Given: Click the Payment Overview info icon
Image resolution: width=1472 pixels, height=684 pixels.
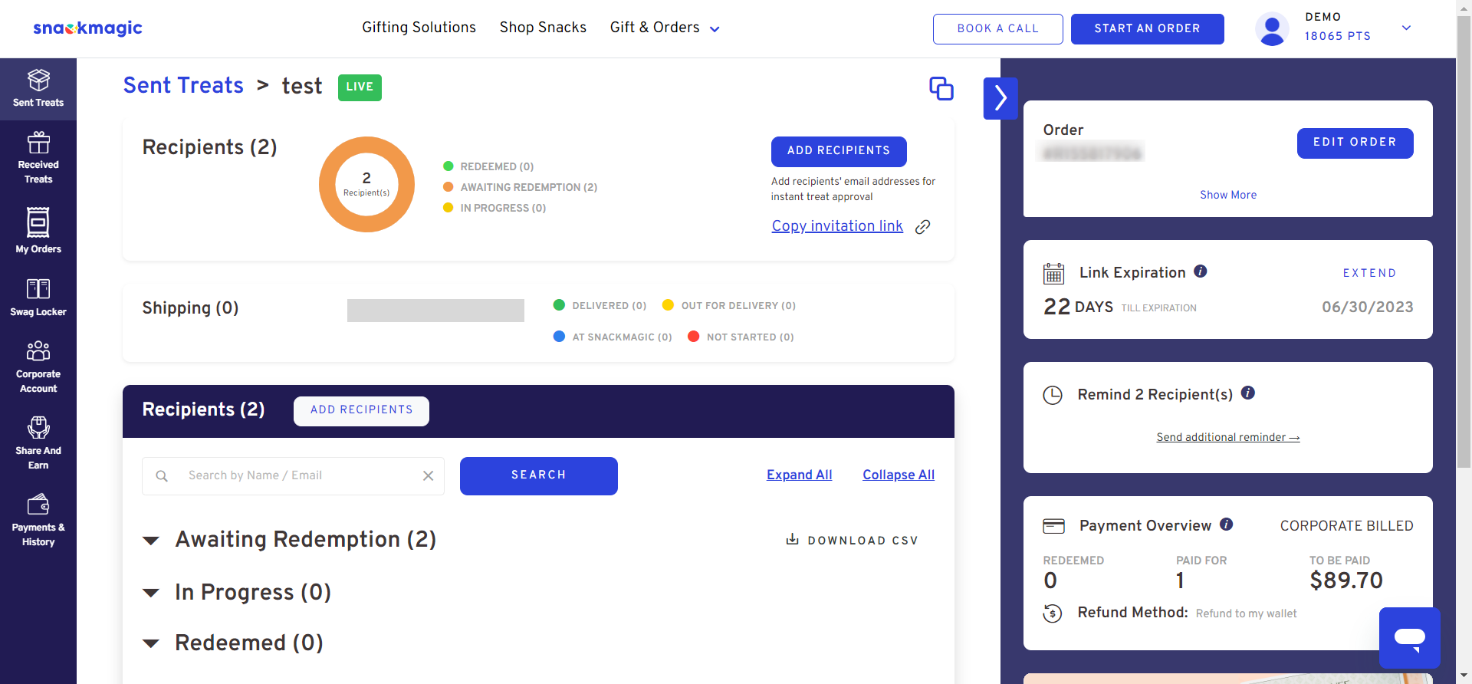Looking at the screenshot, I should point(1227,524).
